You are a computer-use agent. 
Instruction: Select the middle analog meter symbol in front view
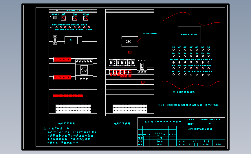[75, 18]
